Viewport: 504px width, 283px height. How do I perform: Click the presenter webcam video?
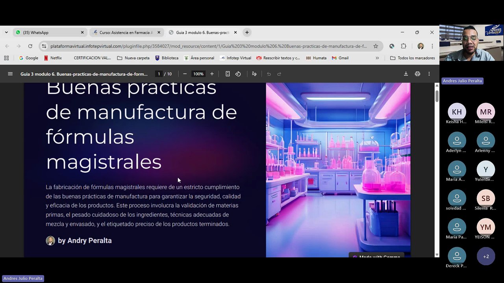(x=471, y=43)
